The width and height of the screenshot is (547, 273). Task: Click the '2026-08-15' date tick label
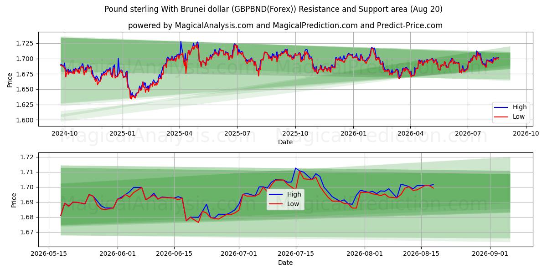(x=421, y=254)
